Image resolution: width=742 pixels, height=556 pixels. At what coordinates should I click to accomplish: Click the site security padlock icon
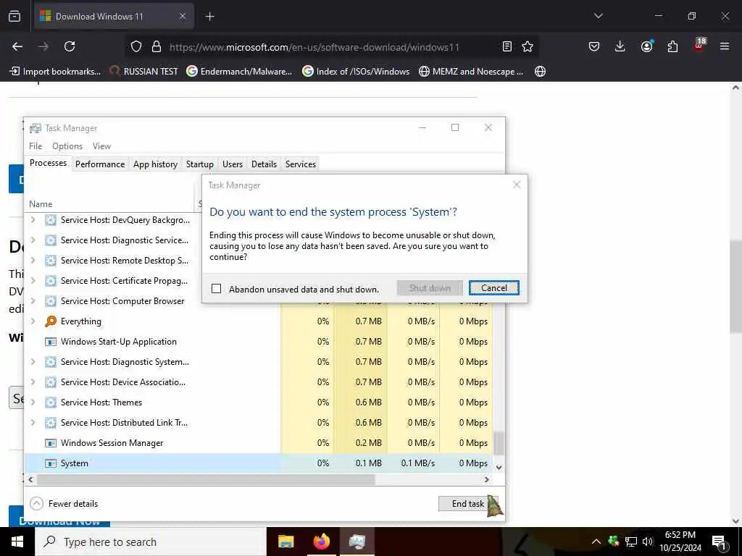point(157,46)
